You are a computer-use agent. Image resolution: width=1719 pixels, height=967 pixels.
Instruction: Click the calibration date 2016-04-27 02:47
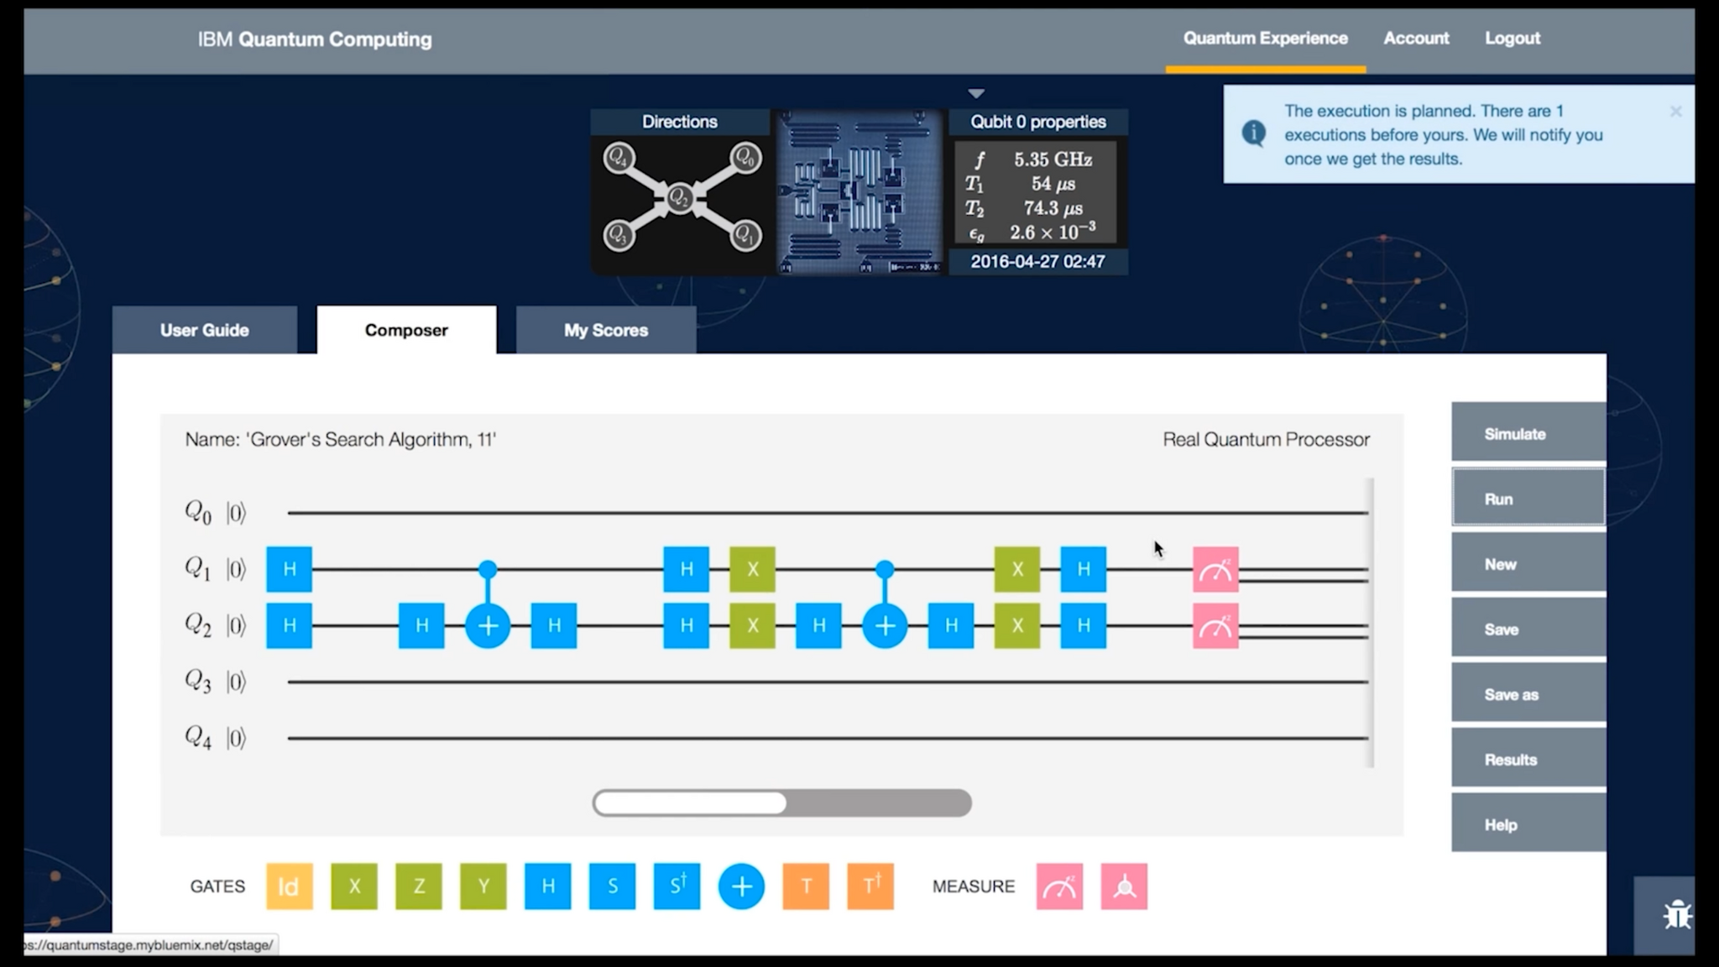click(x=1037, y=261)
